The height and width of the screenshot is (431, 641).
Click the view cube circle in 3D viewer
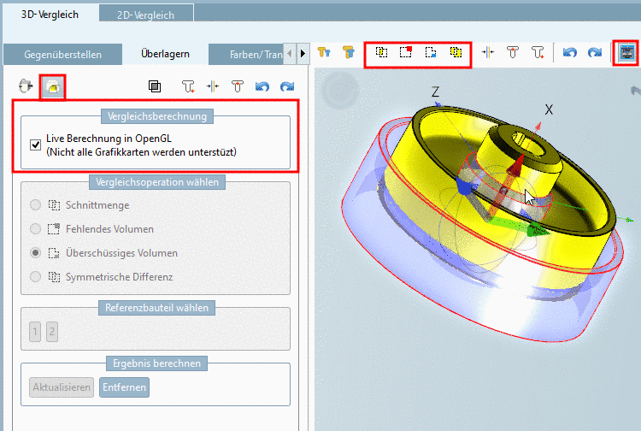(340, 90)
